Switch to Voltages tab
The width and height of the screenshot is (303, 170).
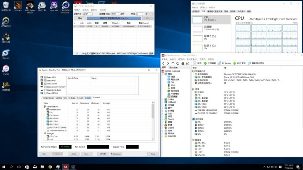pos(72,98)
